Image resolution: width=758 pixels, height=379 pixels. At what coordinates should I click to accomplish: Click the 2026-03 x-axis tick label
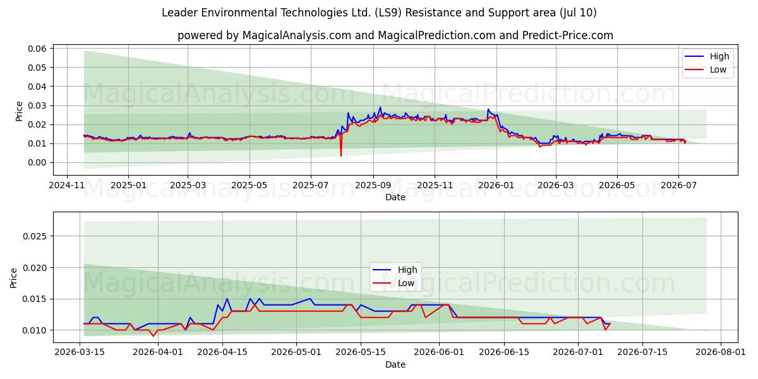point(556,186)
